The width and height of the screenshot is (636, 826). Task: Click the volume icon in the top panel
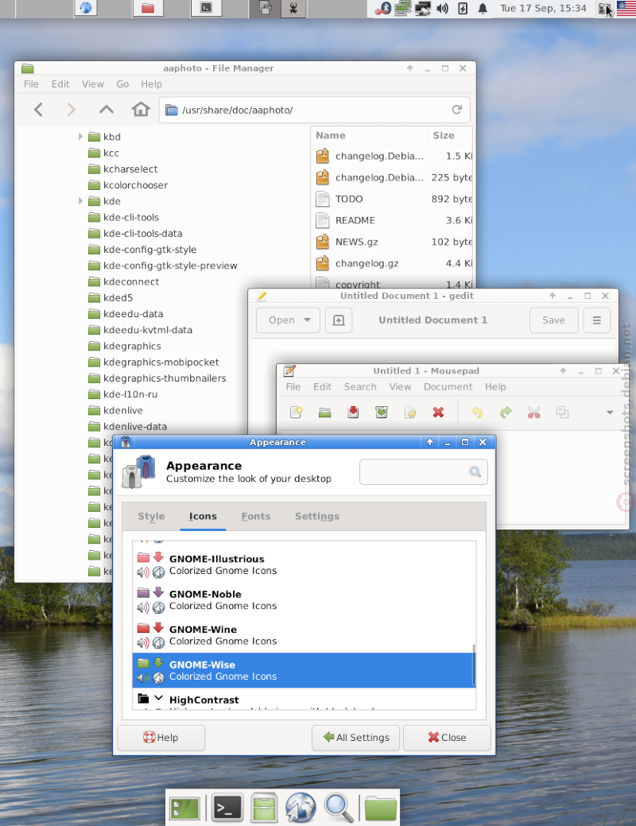(x=442, y=9)
